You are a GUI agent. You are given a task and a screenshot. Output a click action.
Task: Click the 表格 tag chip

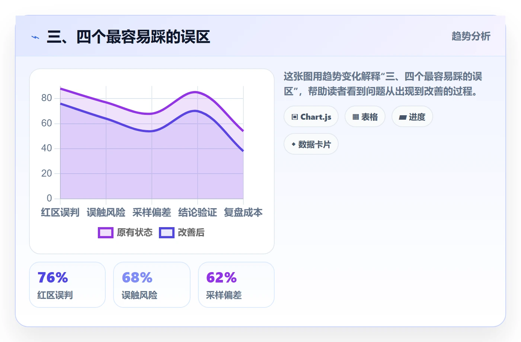[x=365, y=117]
